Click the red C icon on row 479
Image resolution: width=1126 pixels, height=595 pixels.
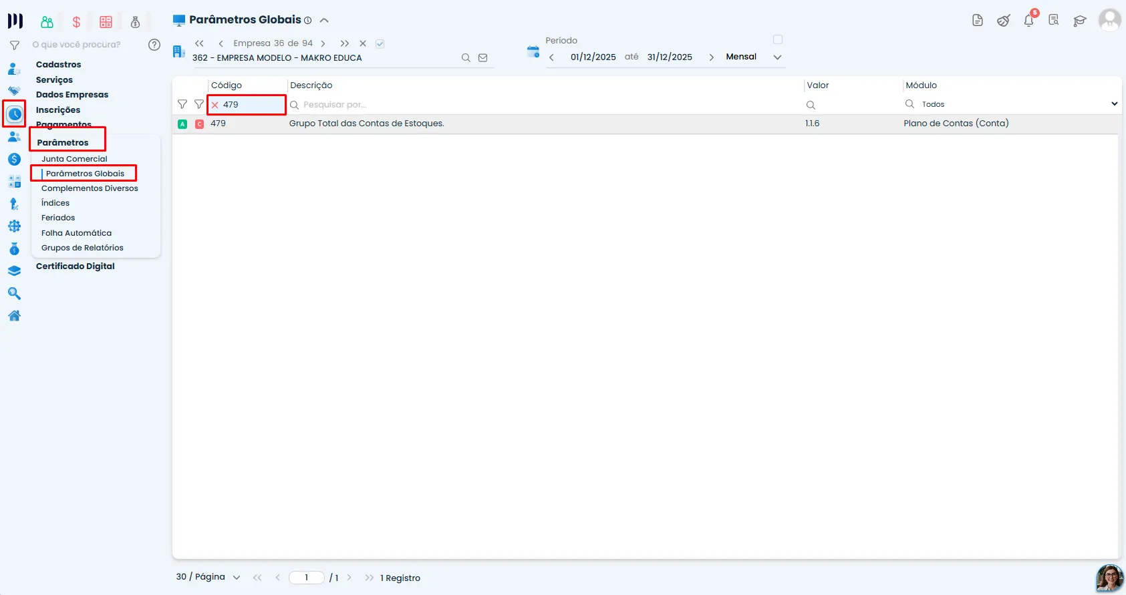coord(199,124)
